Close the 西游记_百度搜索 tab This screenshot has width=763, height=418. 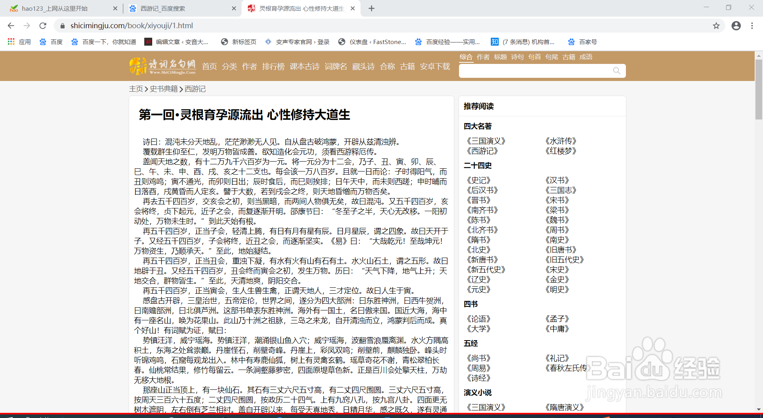pyautogui.click(x=234, y=8)
